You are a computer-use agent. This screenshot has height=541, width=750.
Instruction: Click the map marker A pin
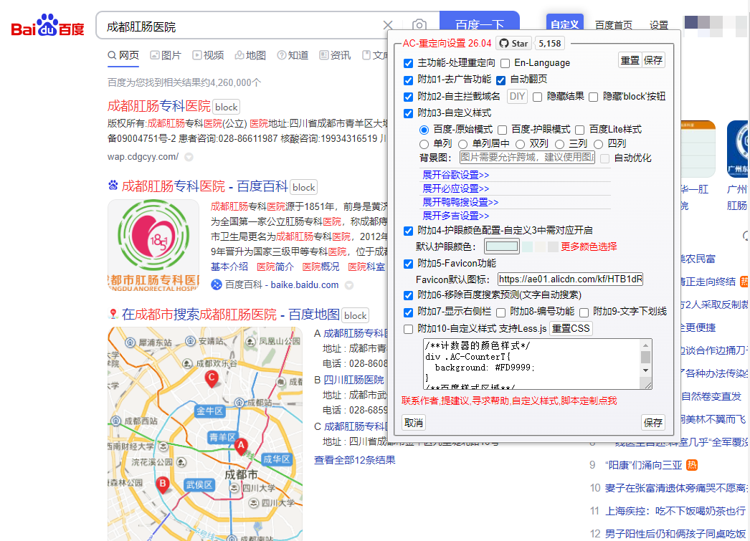pos(241,446)
